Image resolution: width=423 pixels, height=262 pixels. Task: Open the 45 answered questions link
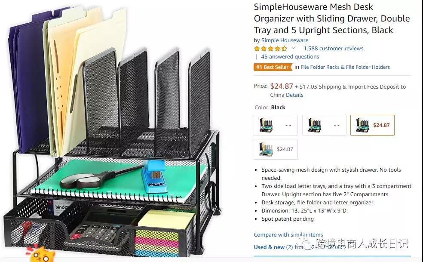(x=290, y=57)
